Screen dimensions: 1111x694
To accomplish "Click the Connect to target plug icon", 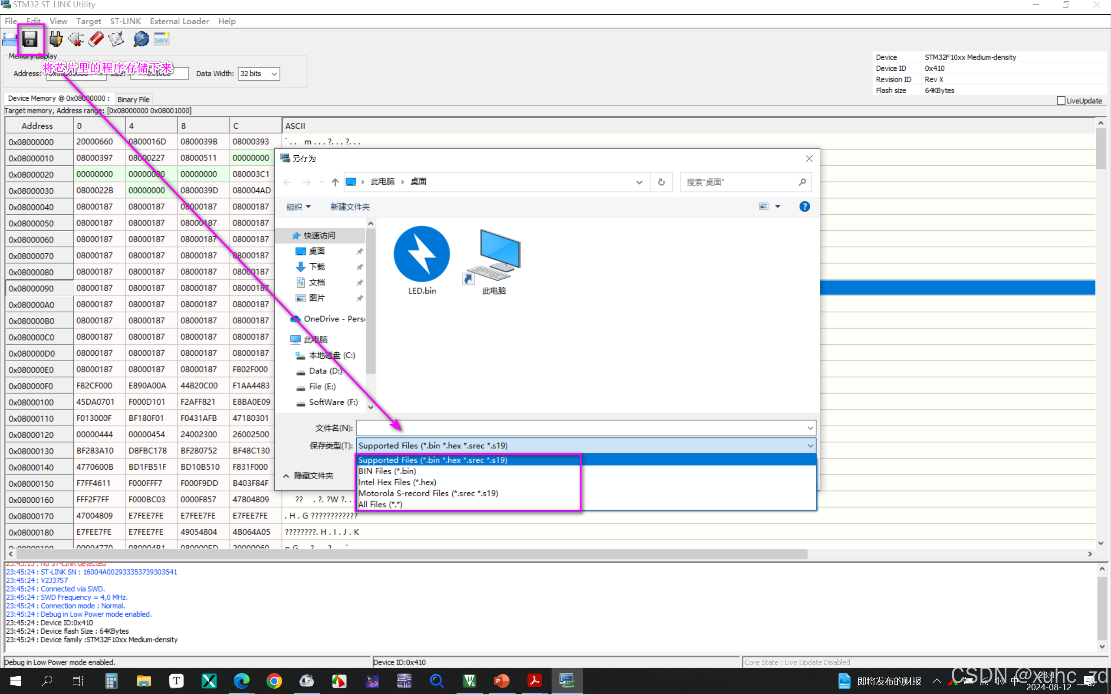I will click(x=56, y=39).
